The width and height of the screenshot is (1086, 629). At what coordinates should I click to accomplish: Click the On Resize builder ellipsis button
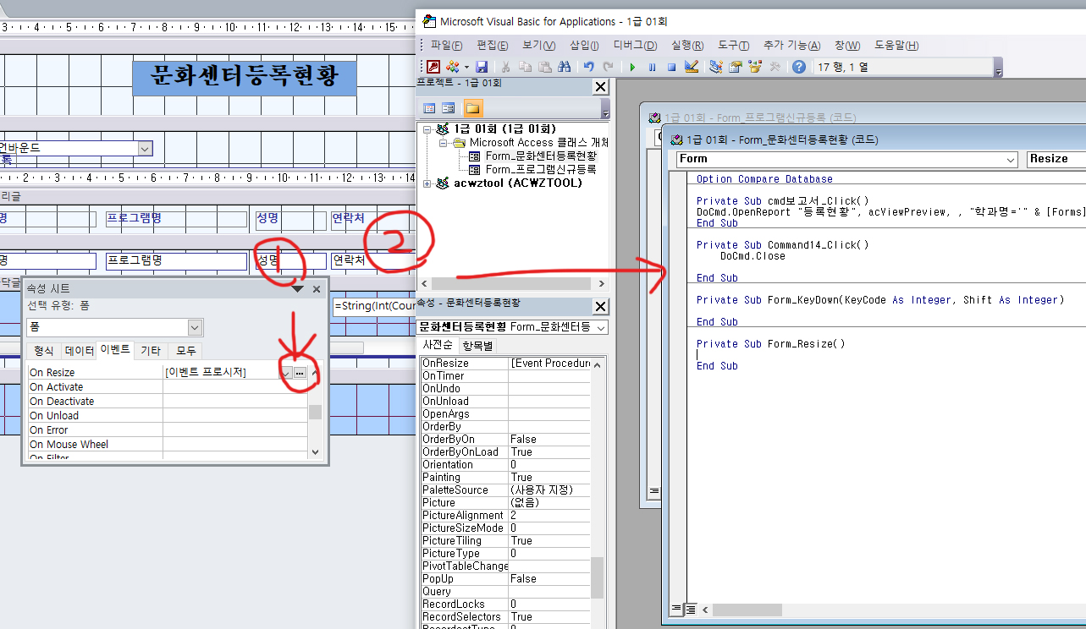click(x=300, y=373)
